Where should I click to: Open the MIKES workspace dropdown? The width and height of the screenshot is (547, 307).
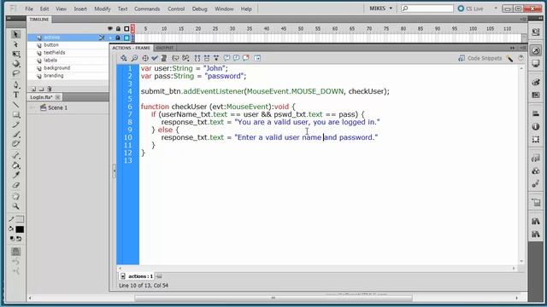pos(381,8)
